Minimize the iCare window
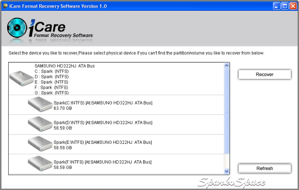The width and height of the screenshot is (299, 190). pyautogui.click(x=277, y=6)
